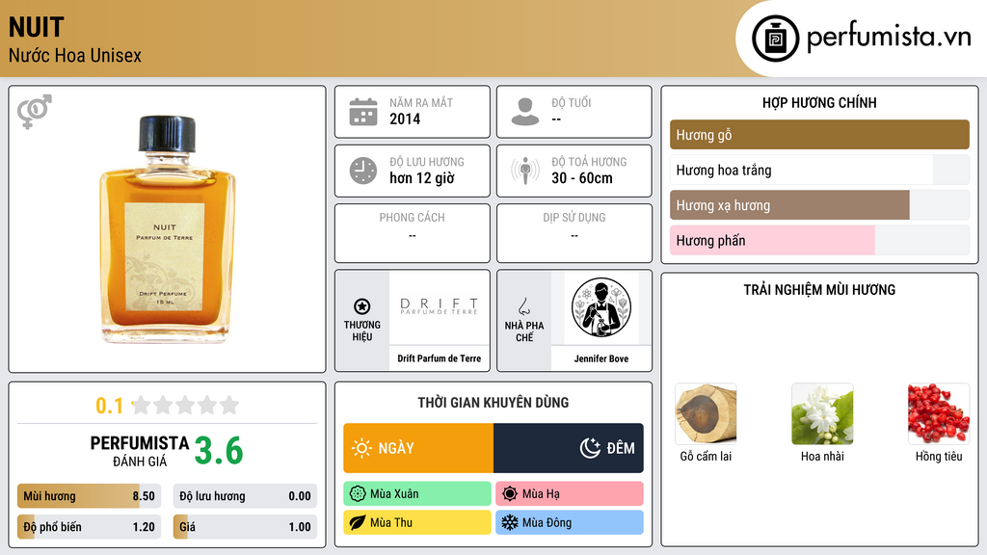Viewport: 987px width, 555px height.
Task: Click the nose icon above Nhà pha chế
Action: point(523,306)
